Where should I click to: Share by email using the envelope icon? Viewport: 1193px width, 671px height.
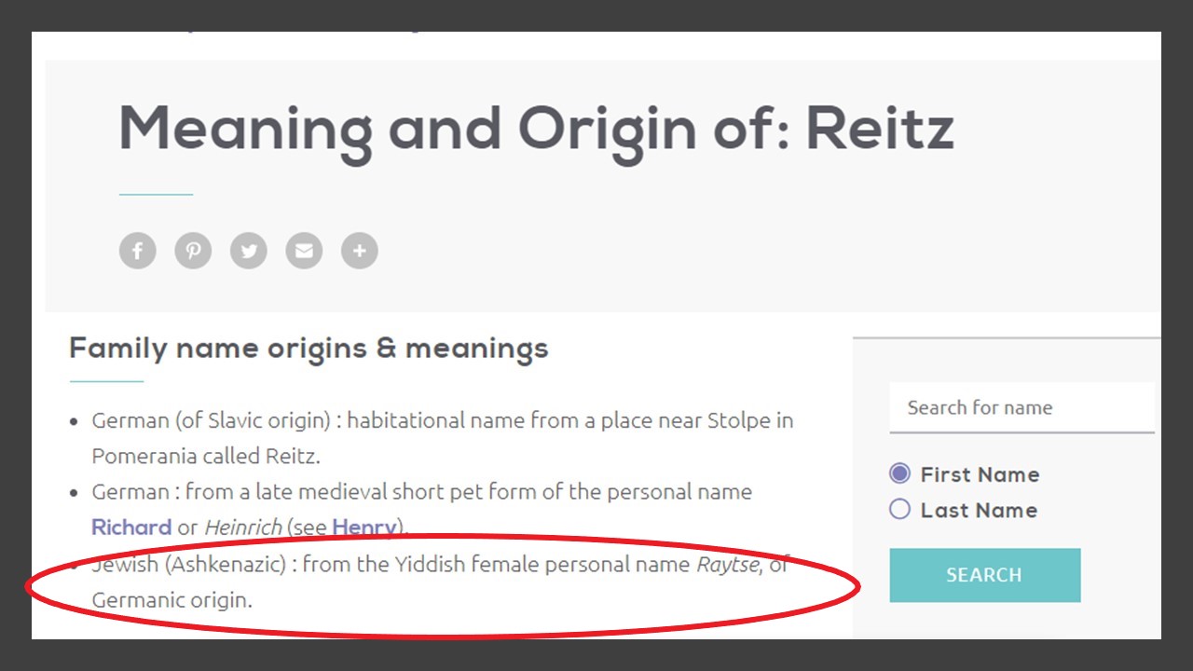[x=304, y=251]
